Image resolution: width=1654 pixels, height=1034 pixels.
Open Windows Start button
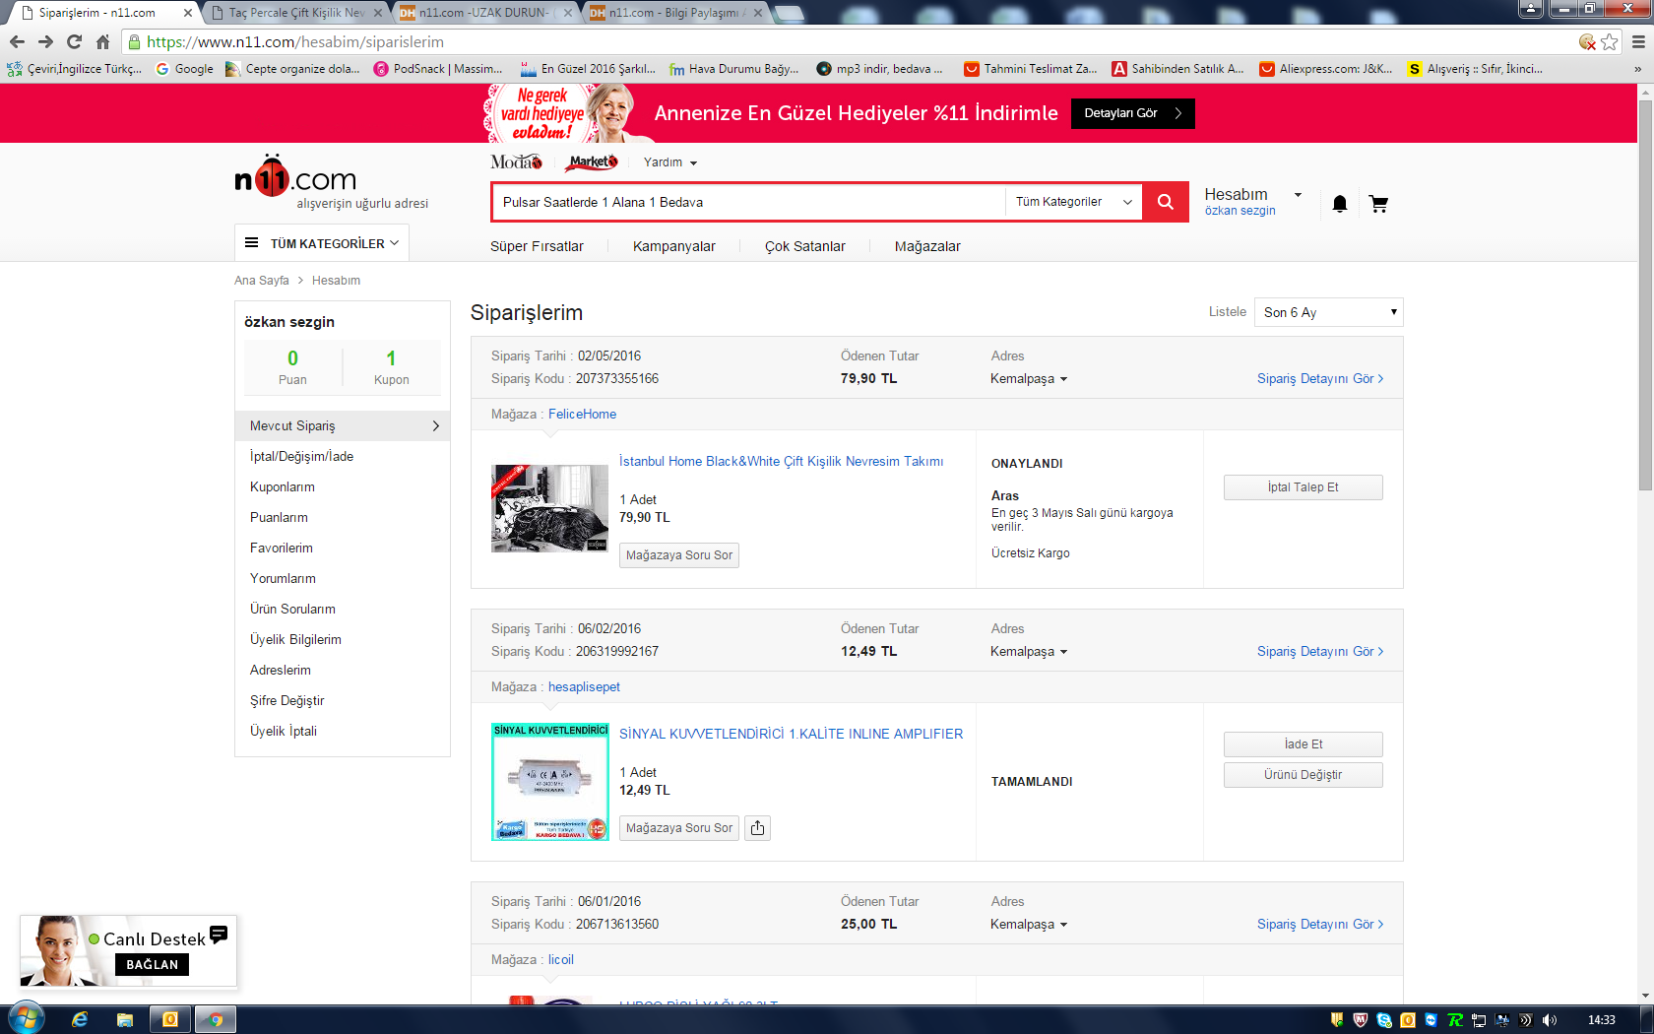[26, 1018]
